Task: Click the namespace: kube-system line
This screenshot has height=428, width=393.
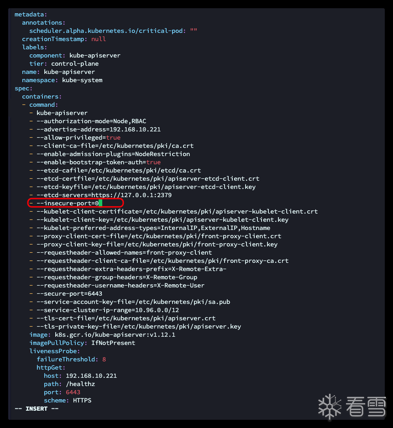Action: point(62,80)
